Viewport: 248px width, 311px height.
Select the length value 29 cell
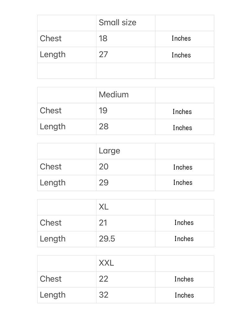(x=104, y=183)
